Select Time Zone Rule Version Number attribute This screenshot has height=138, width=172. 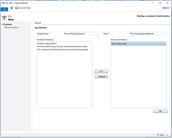62,46
